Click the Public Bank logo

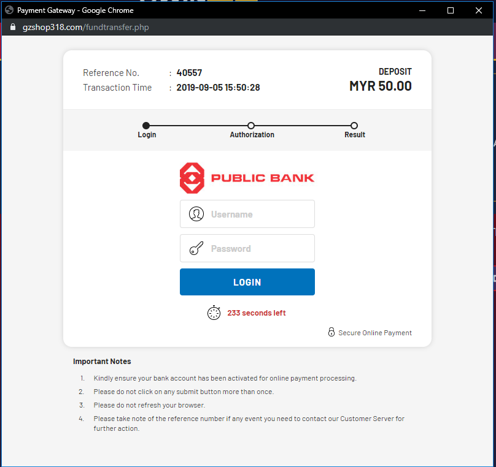coord(247,178)
